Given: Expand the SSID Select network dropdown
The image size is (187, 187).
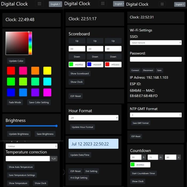Looking at the screenshot, I should click(x=156, y=43).
